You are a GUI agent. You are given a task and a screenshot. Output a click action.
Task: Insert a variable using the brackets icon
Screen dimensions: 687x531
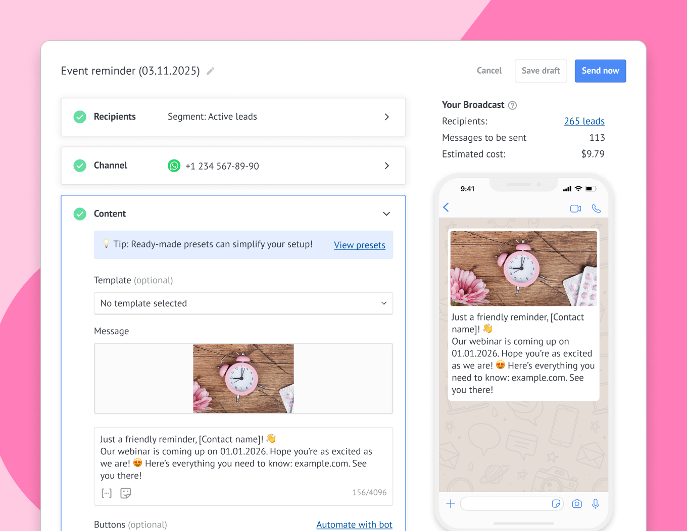107,493
